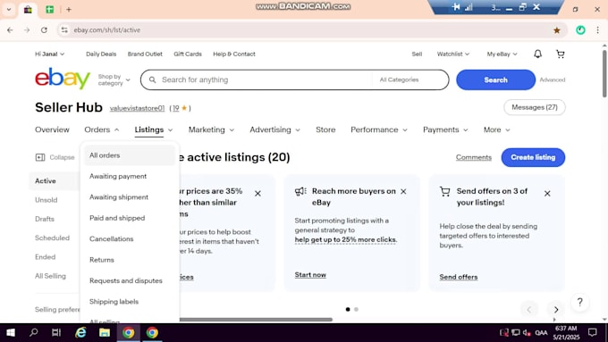Click the volume icon in system tray
This screenshot has width=608, height=342.
[x=527, y=332]
